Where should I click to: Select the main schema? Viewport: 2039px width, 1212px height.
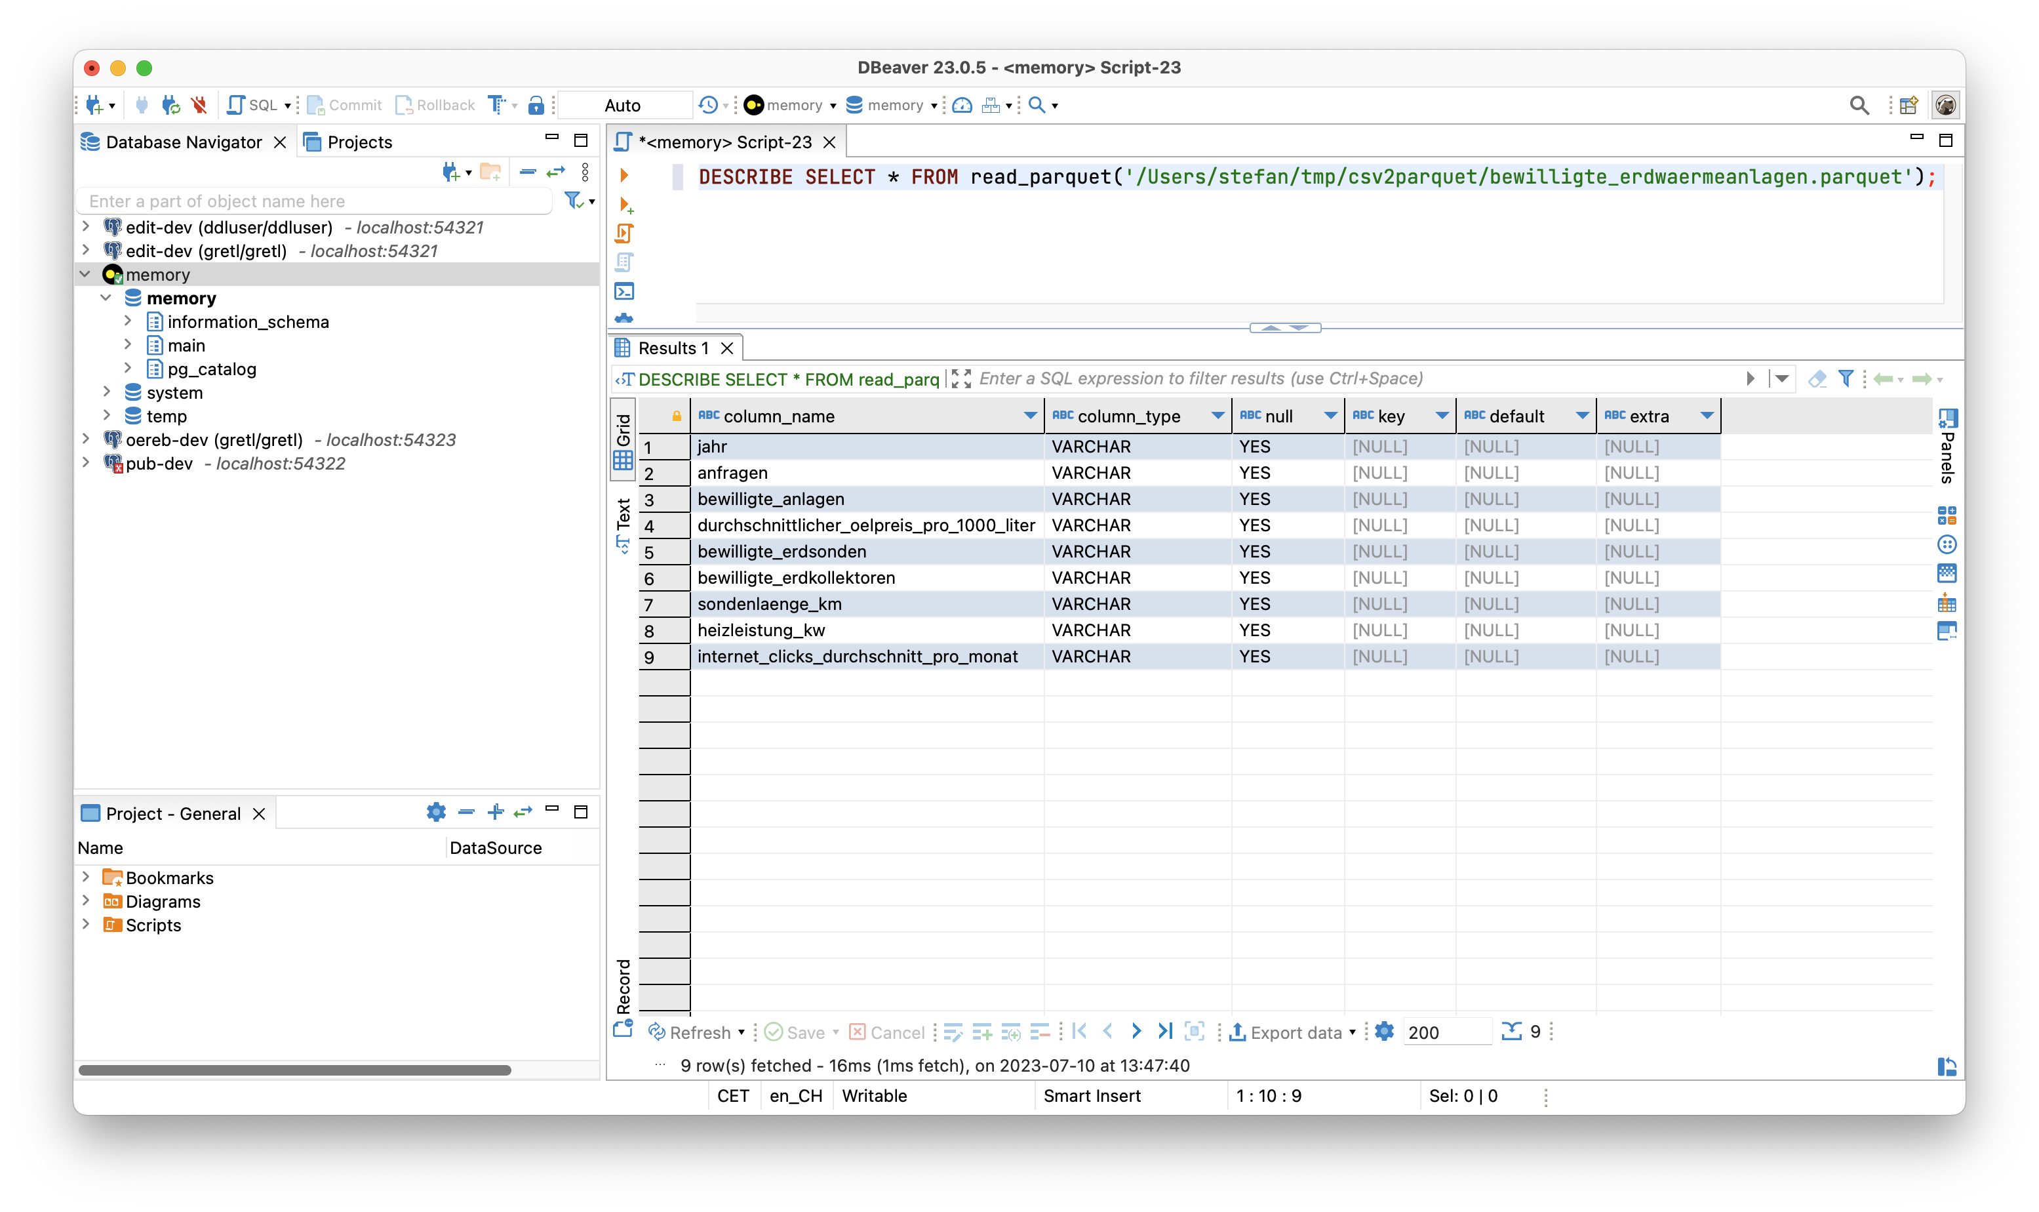186,346
